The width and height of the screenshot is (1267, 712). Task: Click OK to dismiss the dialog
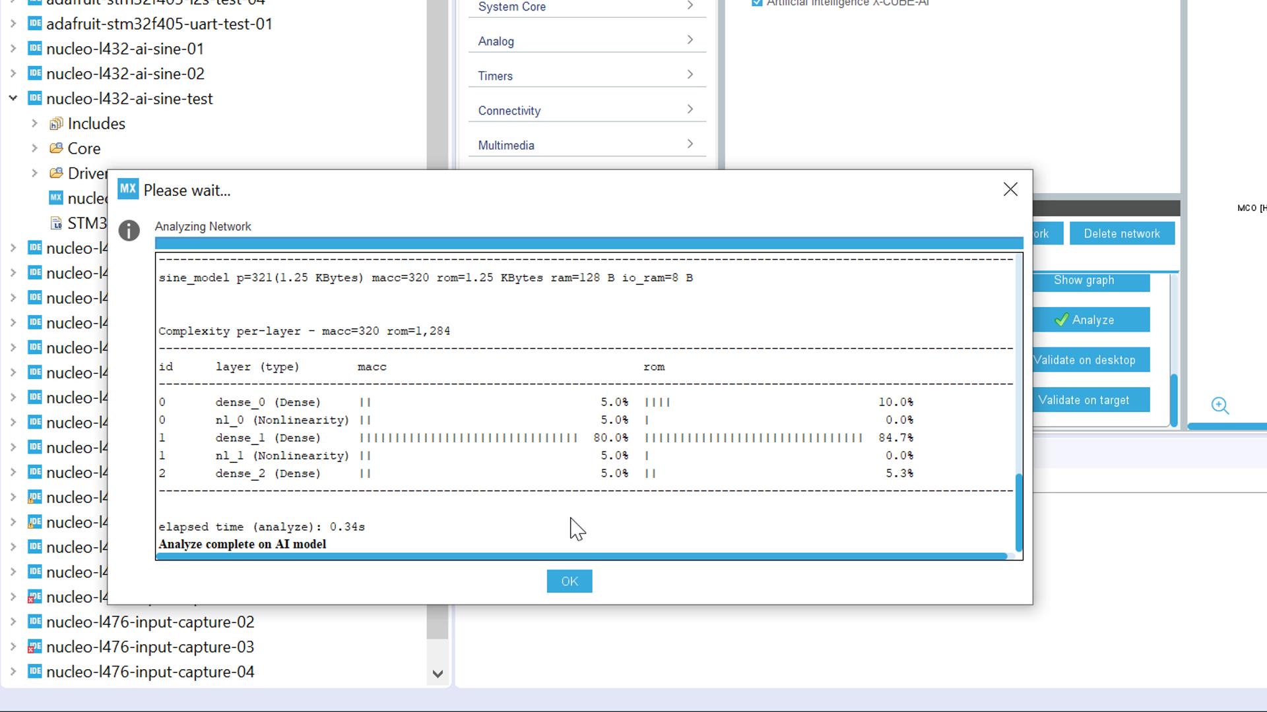tap(569, 581)
